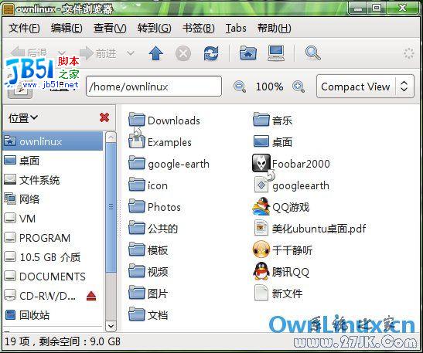Select the 视频 folder
Screen dimensions: 423x353
(148, 272)
